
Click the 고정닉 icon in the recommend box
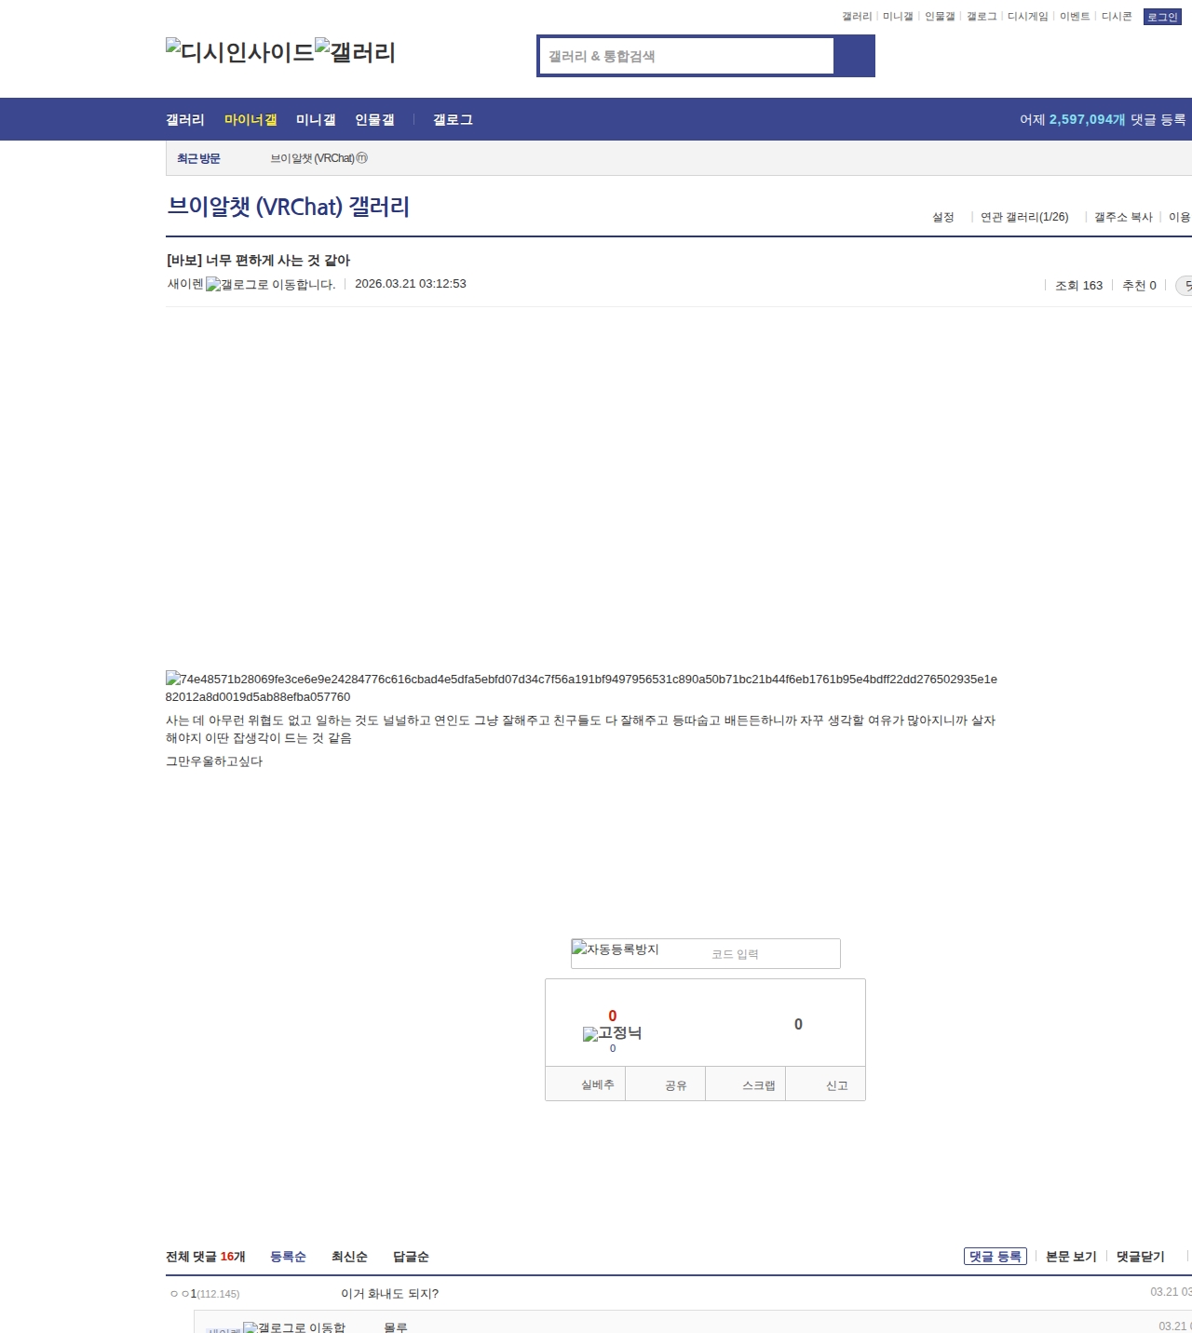(x=613, y=1033)
